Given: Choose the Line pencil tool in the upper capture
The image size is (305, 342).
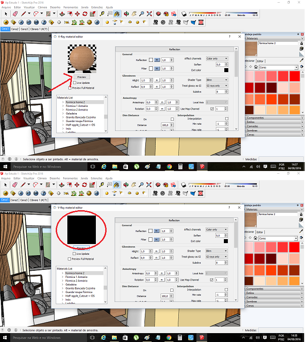Looking at the screenshot, I should [x=23, y=14].
